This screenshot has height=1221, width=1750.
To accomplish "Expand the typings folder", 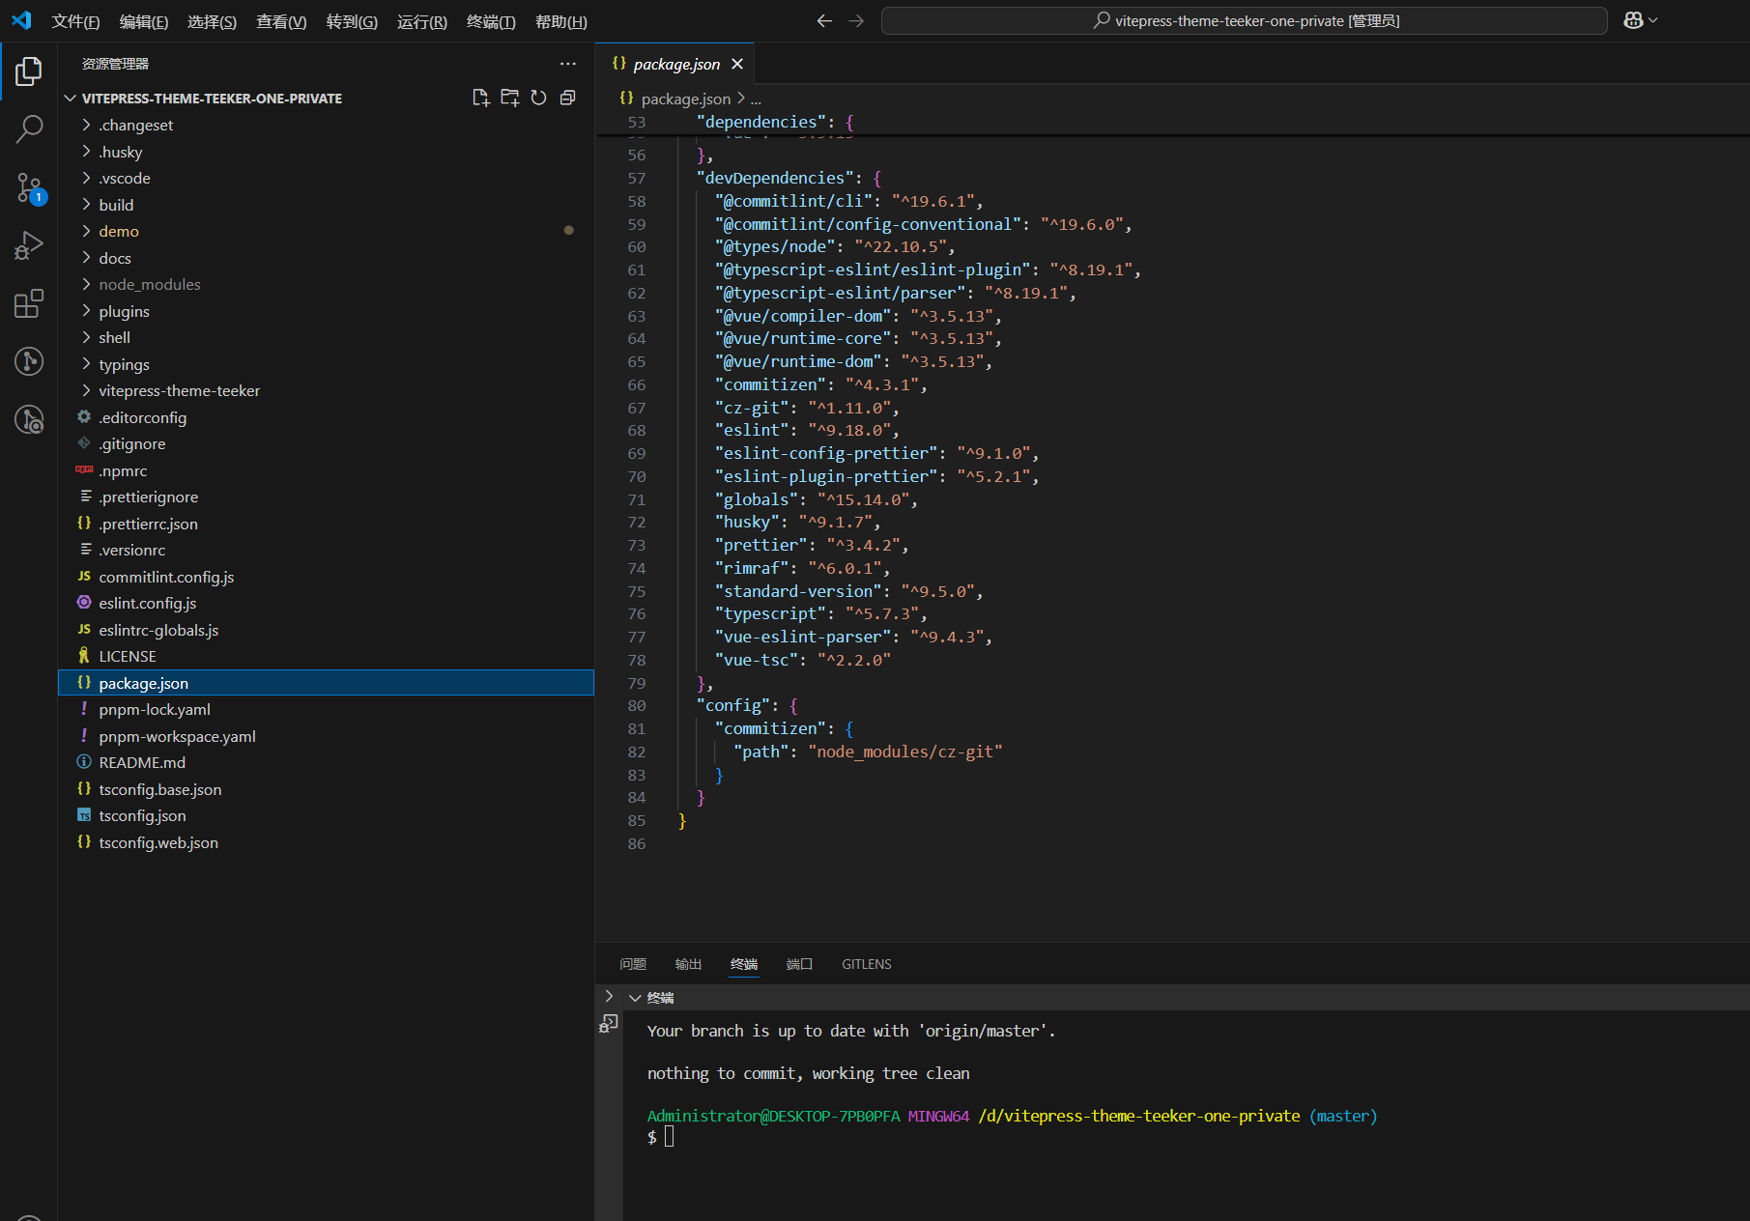I will point(124,364).
